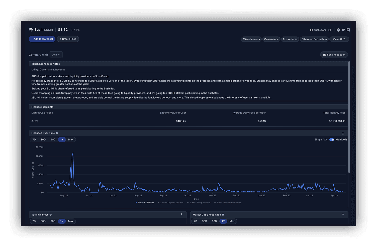Select 1Y range in Finances Over Time

click(x=62, y=140)
